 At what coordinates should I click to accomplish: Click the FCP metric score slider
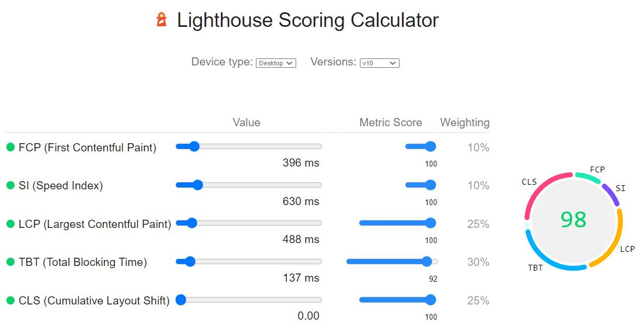coord(421,146)
